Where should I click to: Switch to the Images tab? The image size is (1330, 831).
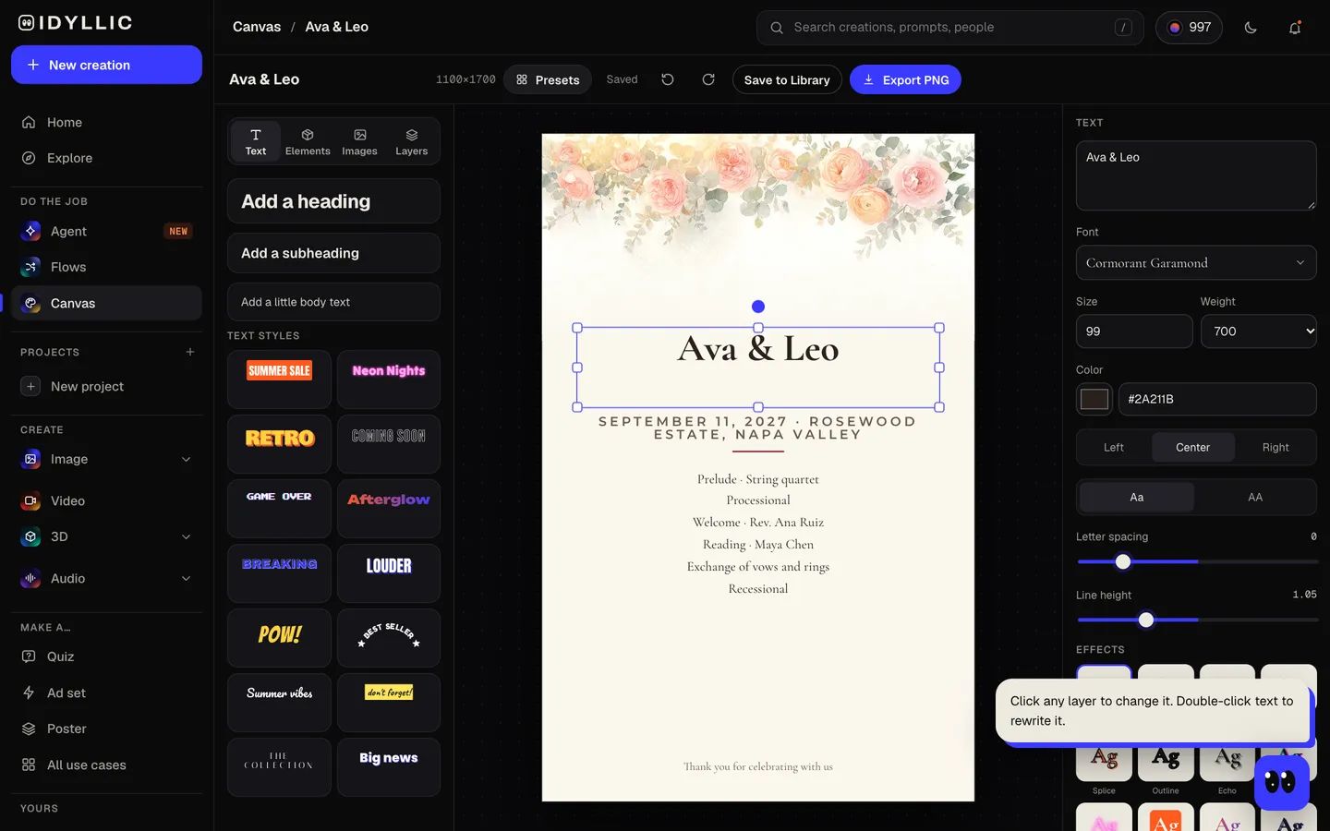(x=359, y=141)
